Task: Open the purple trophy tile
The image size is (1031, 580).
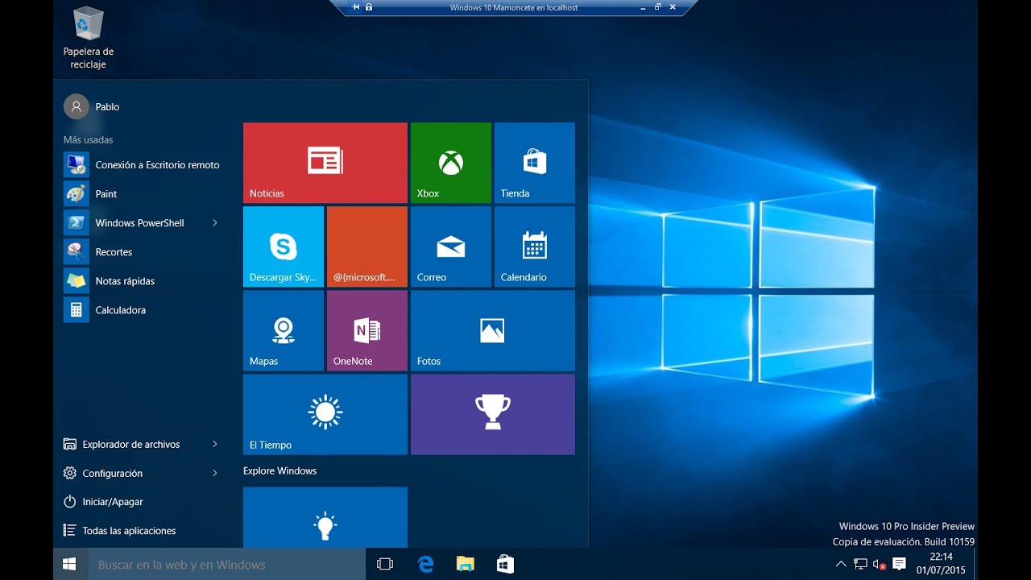Action: coord(492,414)
